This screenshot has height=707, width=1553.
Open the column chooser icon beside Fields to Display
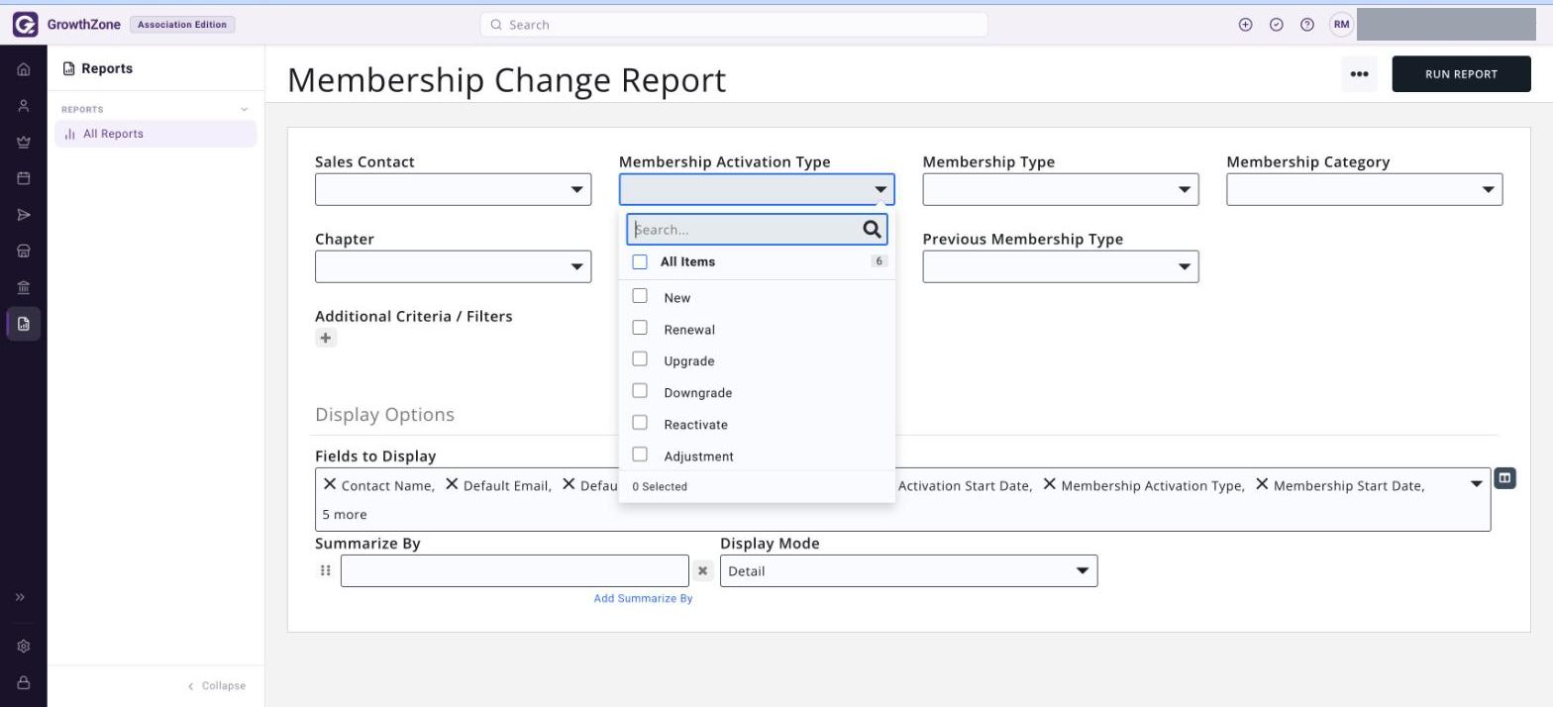click(x=1504, y=478)
